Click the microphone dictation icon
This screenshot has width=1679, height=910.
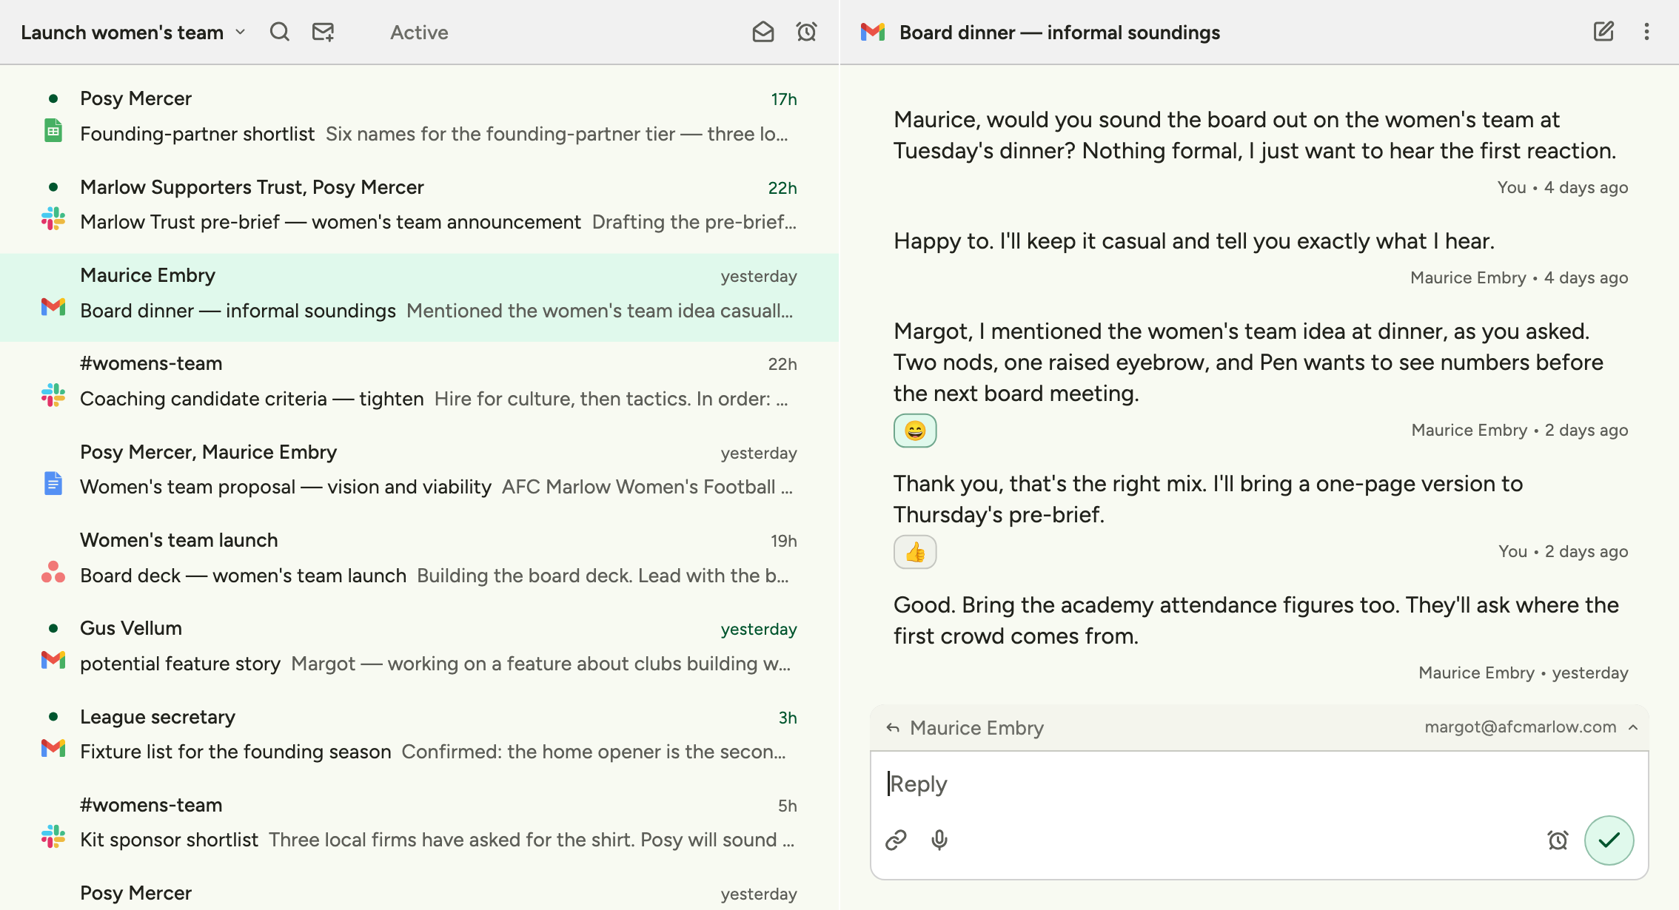939,840
